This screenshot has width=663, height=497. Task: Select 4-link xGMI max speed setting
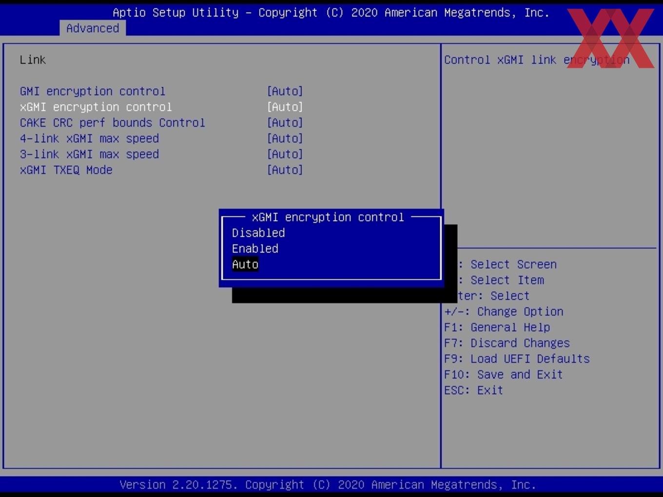pos(90,138)
